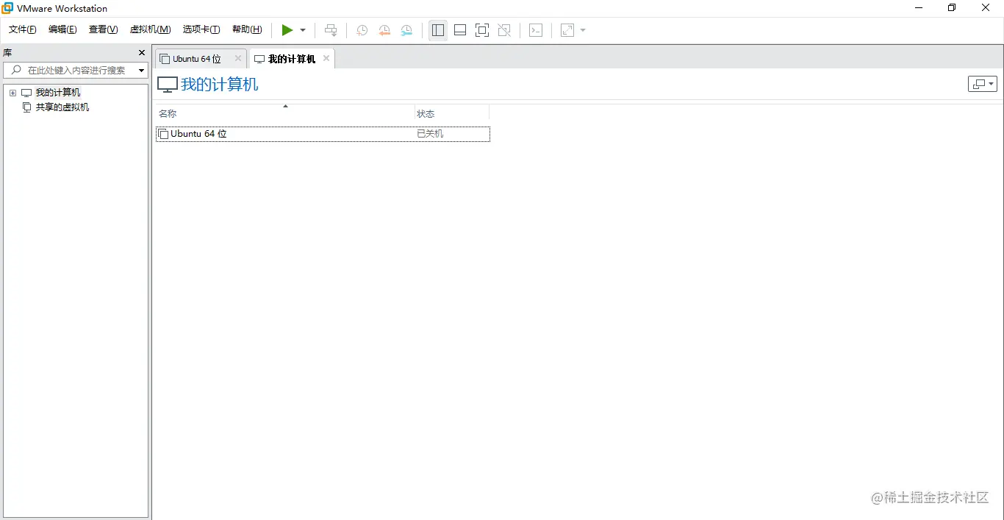Close the 我的计算机 tab
The image size is (1004, 520).
point(326,58)
